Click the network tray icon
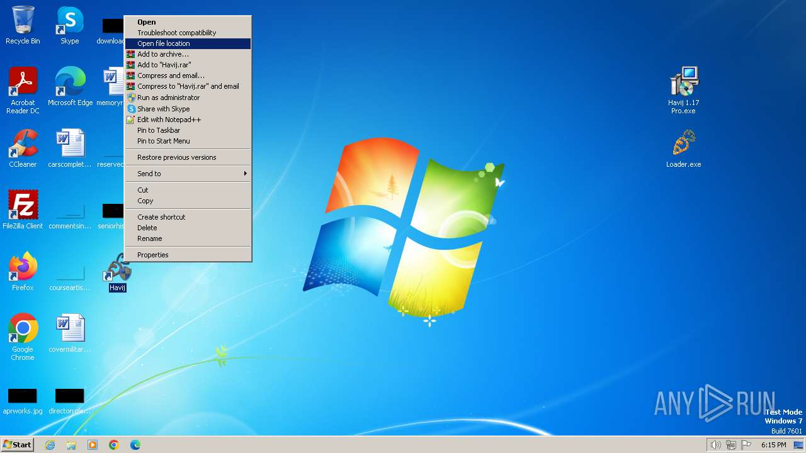This screenshot has height=453, width=806. tap(731, 445)
